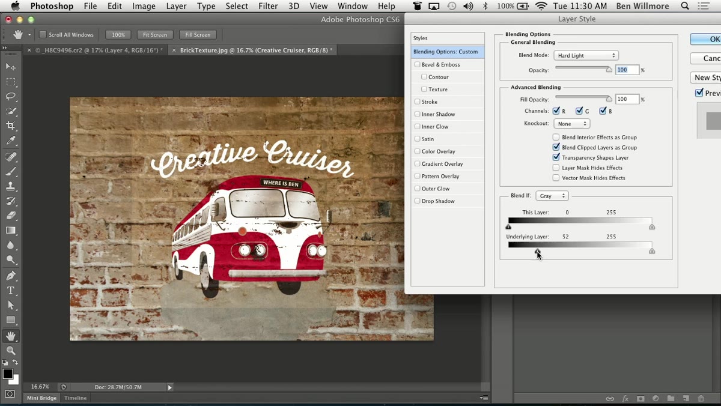Select the Brush tool
The height and width of the screenshot is (406, 721).
tap(11, 172)
